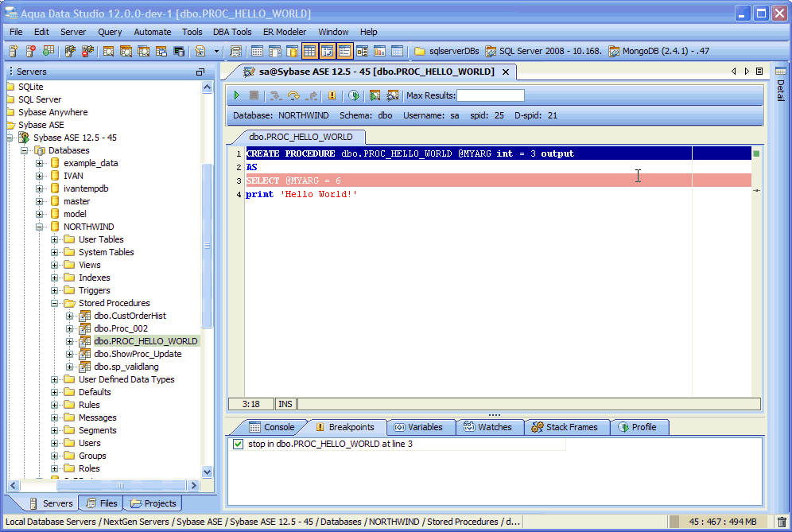Open the SQL Server 2008 bookmark

[544, 51]
